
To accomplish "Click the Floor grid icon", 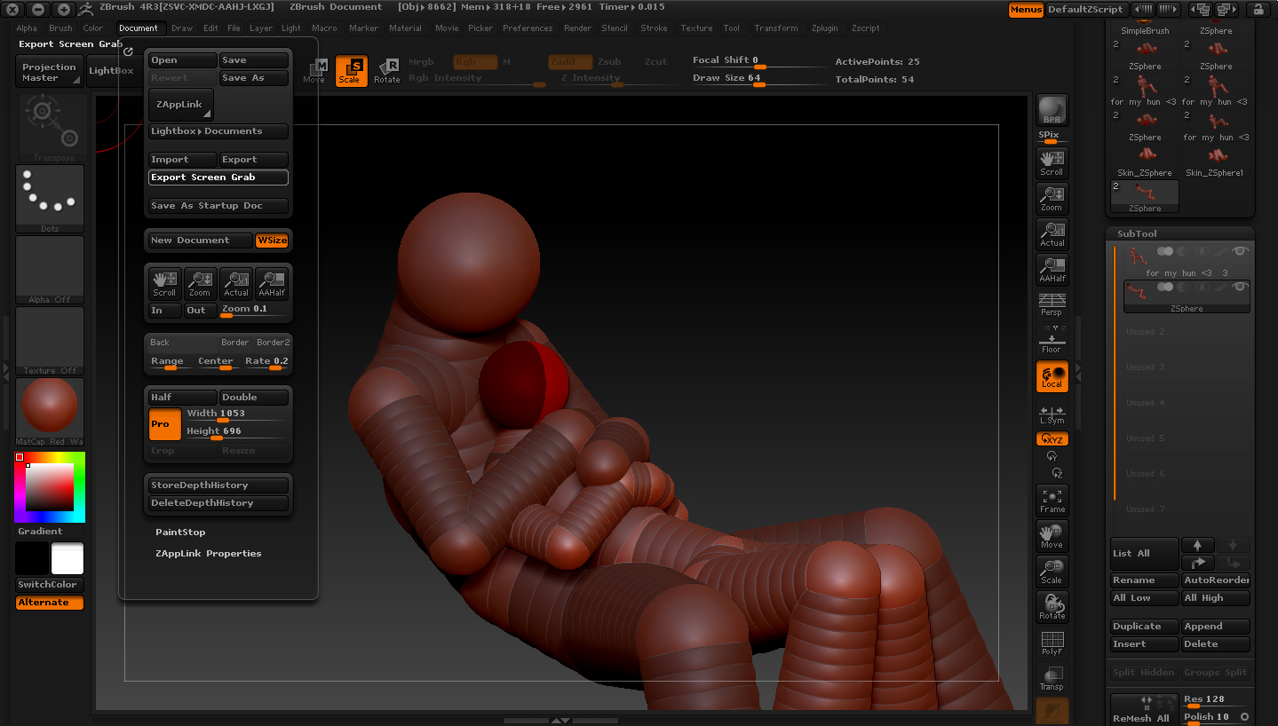I will pos(1052,341).
